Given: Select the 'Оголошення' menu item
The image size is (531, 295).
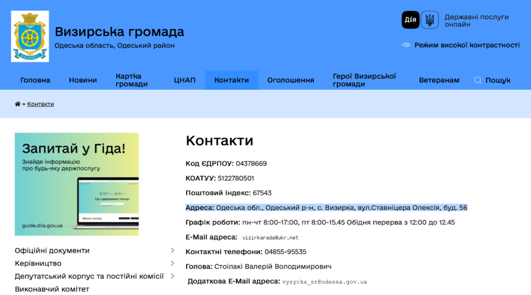Looking at the screenshot, I should [290, 80].
